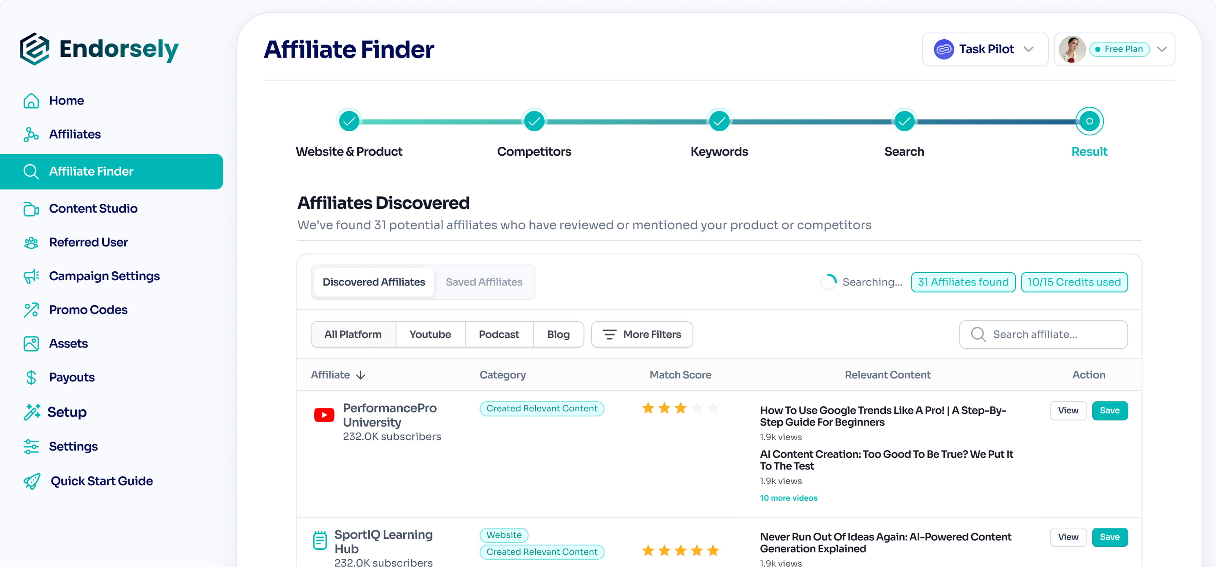Open 'Never Run Out Of Ideas Again' content title

(x=885, y=543)
